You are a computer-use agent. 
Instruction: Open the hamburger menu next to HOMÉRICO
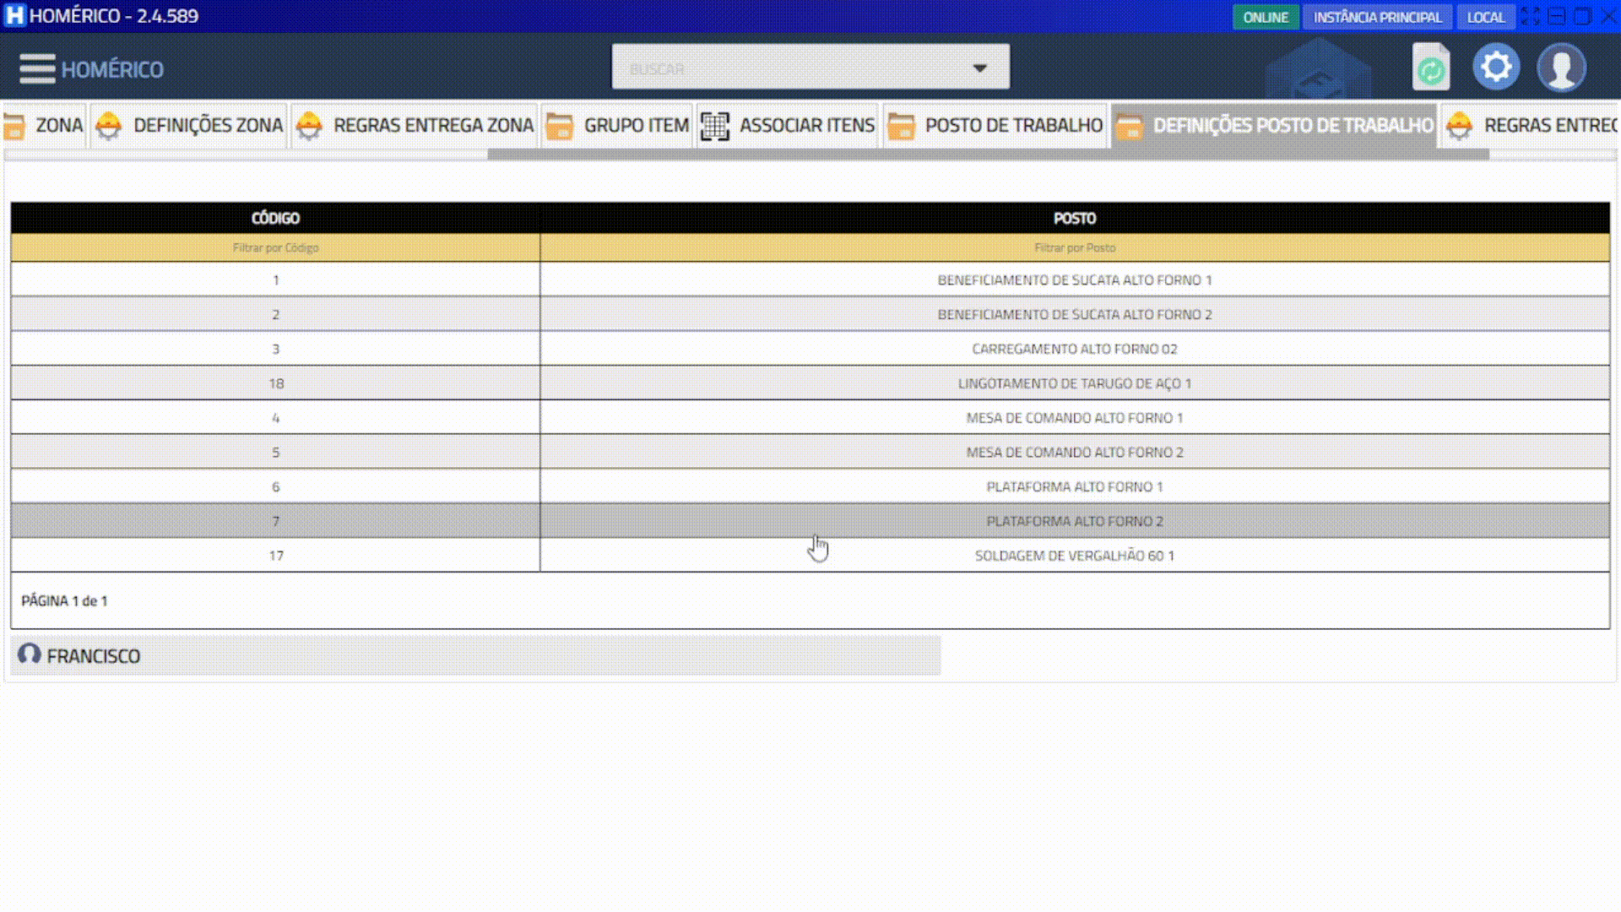(x=37, y=68)
